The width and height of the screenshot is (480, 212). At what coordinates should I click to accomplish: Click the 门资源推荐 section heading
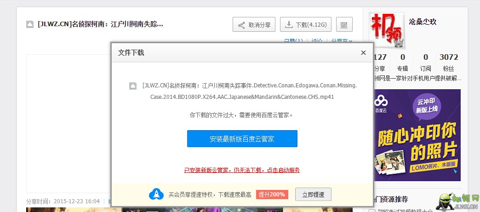390,199
